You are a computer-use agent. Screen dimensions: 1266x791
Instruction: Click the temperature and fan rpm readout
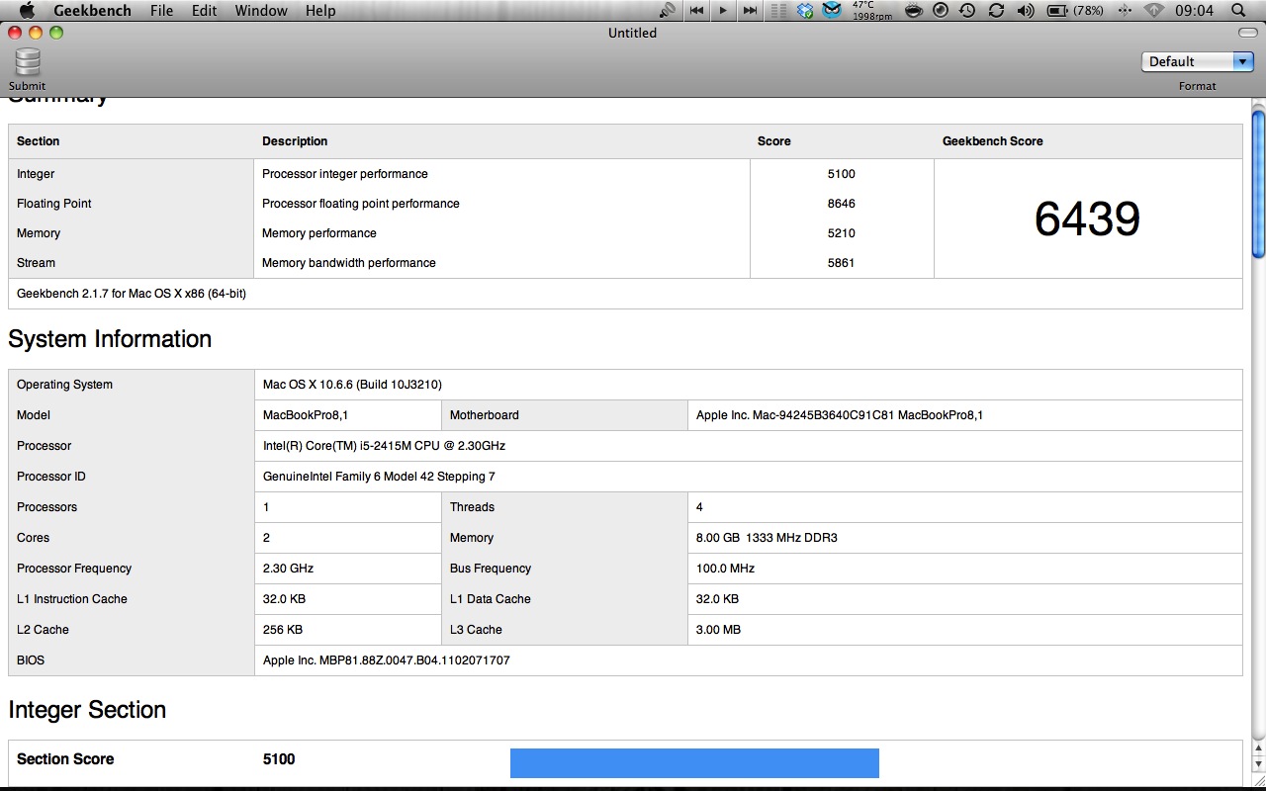tap(873, 10)
